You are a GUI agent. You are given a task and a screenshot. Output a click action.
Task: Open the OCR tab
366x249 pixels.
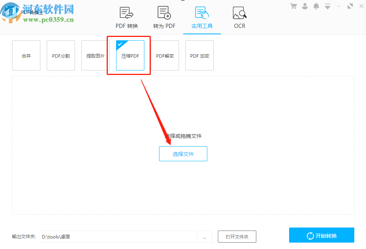[239, 18]
